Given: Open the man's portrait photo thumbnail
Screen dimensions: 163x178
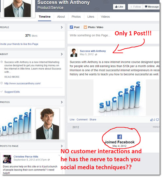Looking at the screenshot, I should click(48, 124).
